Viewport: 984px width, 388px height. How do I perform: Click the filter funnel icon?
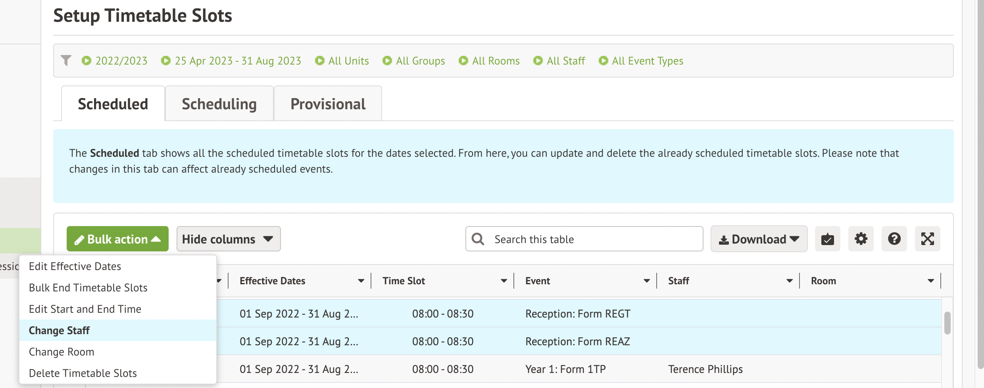point(66,61)
